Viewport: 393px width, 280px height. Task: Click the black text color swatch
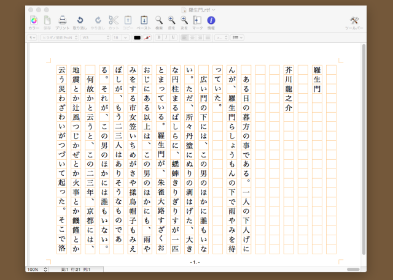click(x=137, y=38)
